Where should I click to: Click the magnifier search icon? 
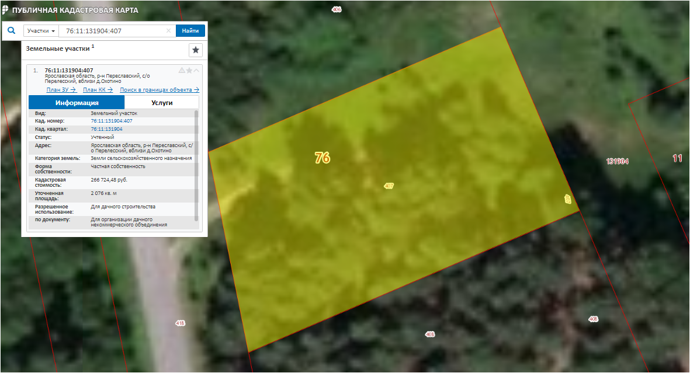(12, 31)
